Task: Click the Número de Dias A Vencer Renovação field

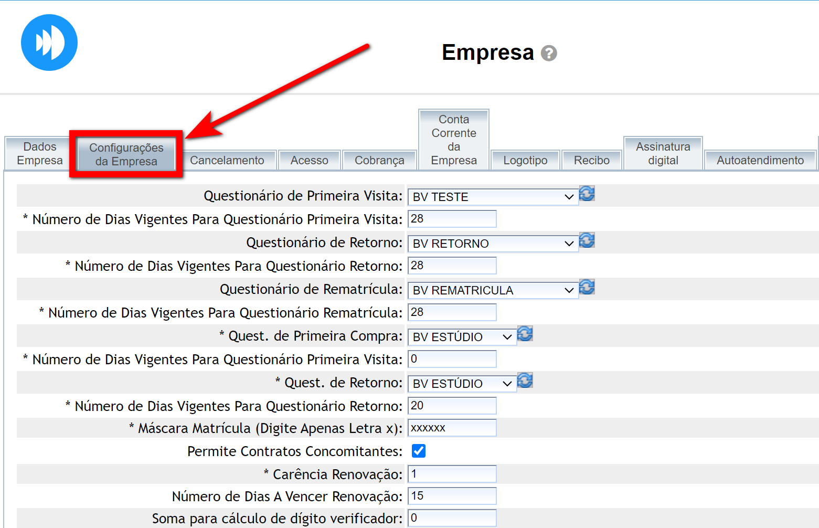Action: coord(452,496)
